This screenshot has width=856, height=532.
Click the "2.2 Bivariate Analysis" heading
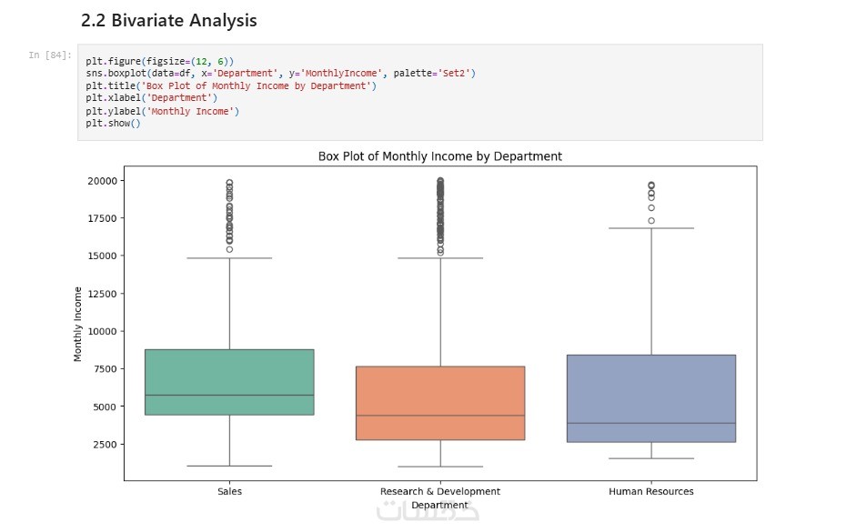click(168, 20)
